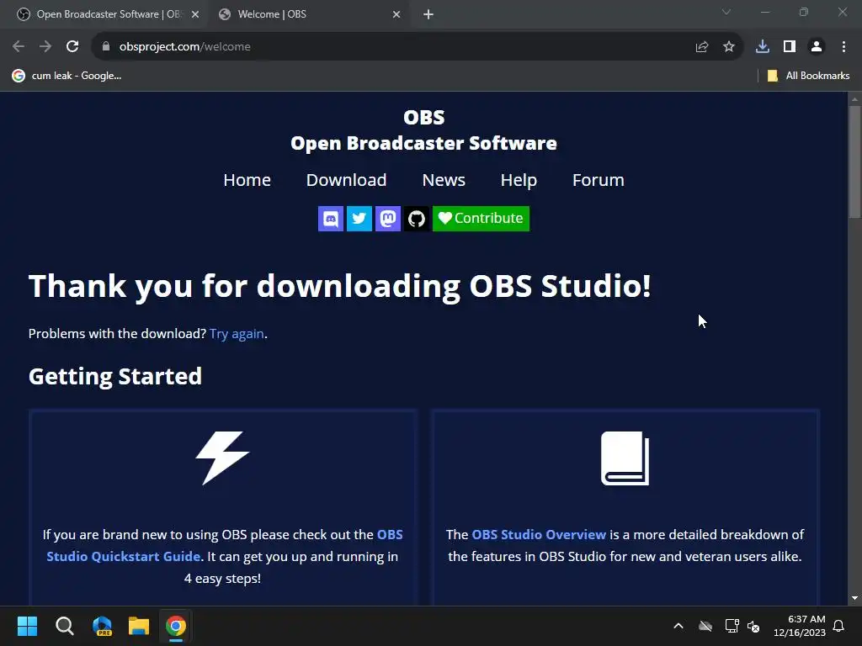Open the Help nav item
862x646 pixels.
coord(519,180)
